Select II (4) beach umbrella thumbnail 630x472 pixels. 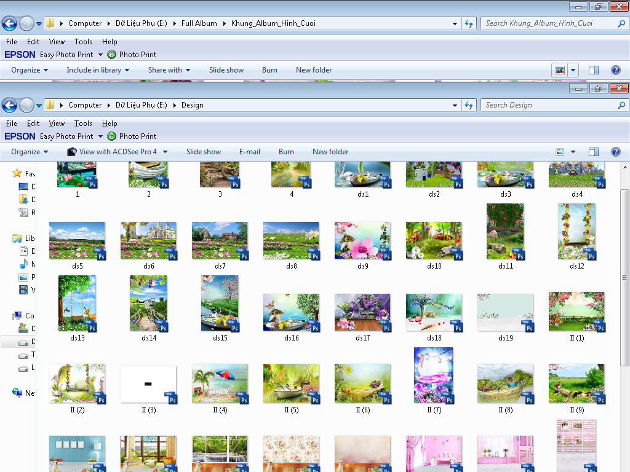(x=220, y=383)
